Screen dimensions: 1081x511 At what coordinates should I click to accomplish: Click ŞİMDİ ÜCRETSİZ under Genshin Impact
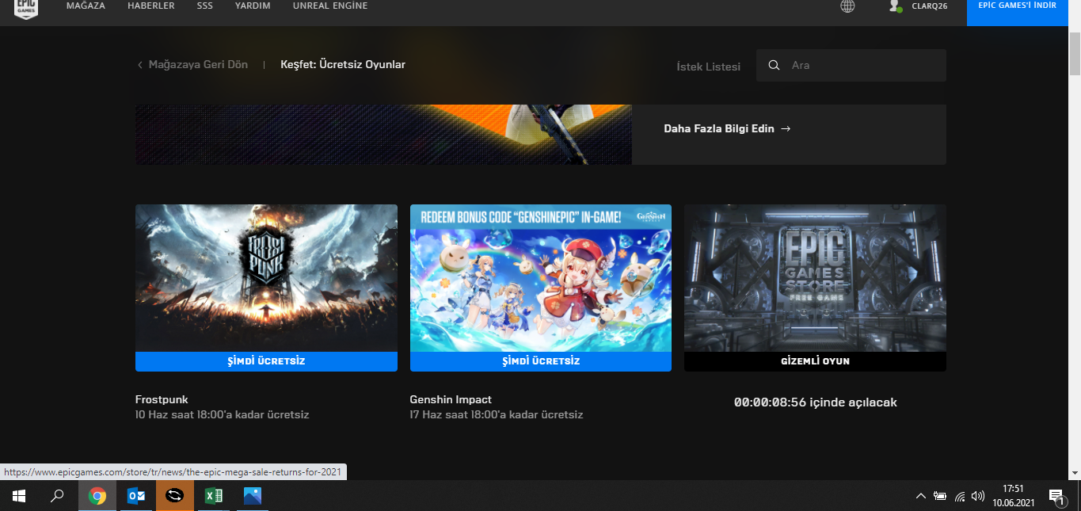[541, 361]
